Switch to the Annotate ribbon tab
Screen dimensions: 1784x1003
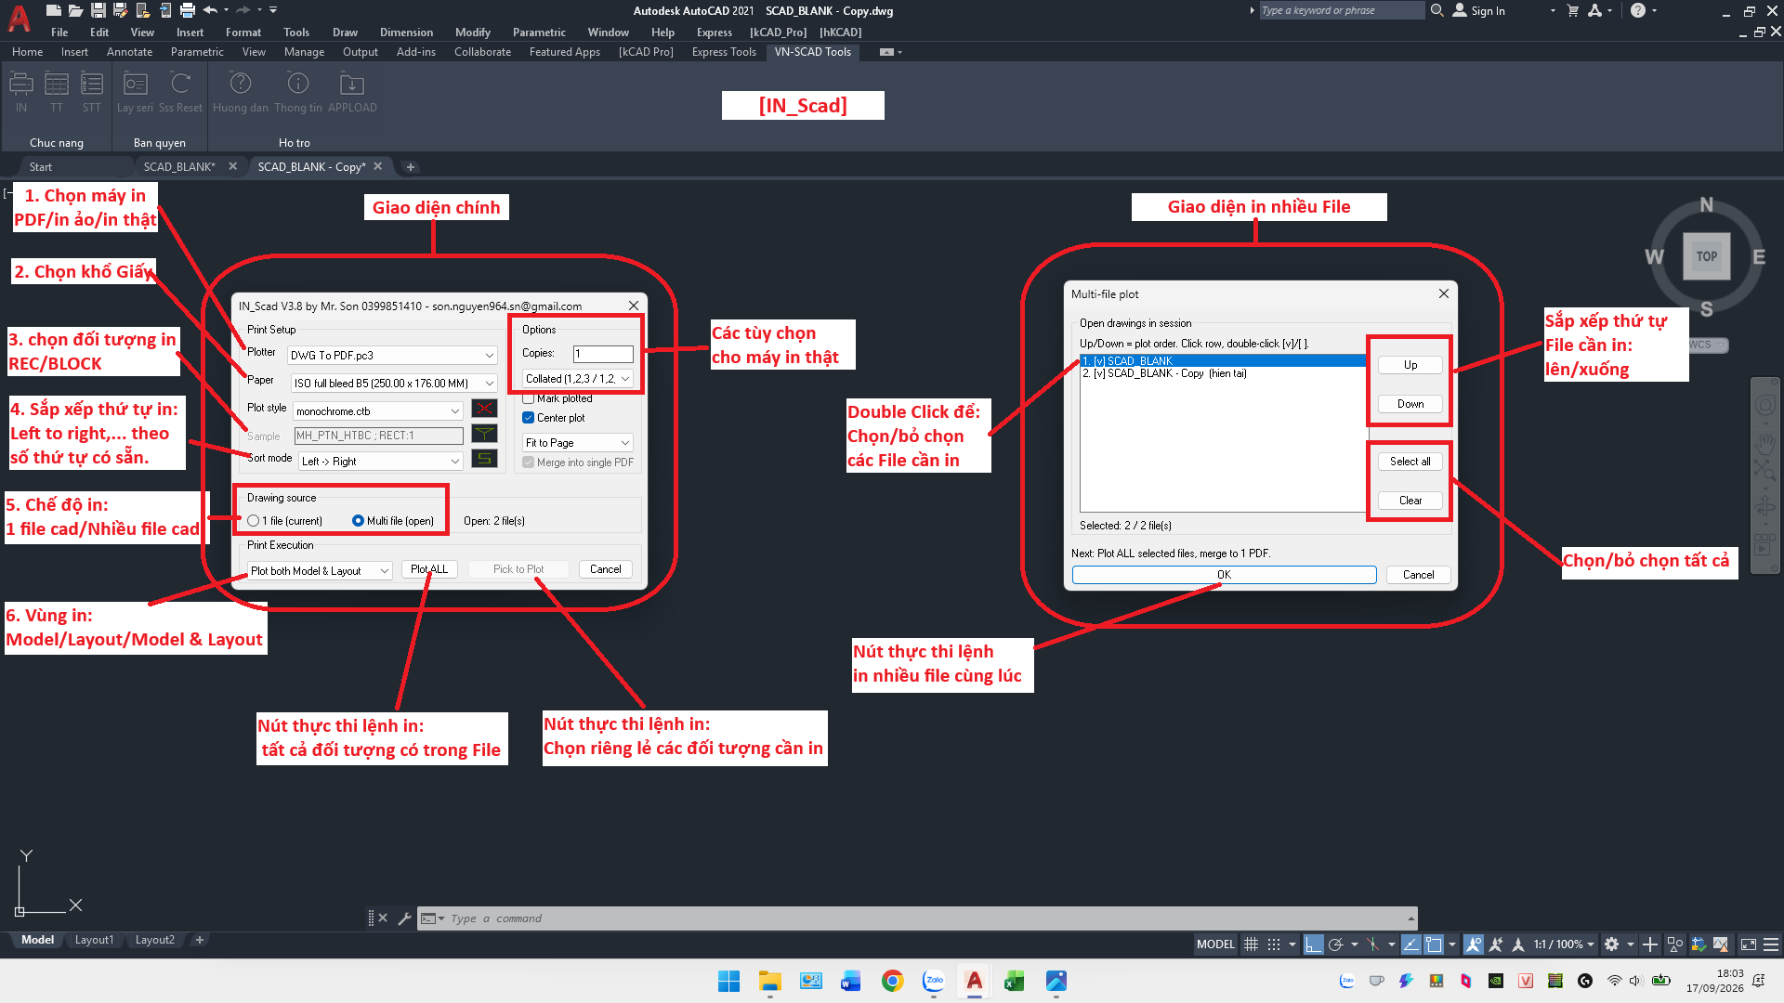pyautogui.click(x=129, y=52)
